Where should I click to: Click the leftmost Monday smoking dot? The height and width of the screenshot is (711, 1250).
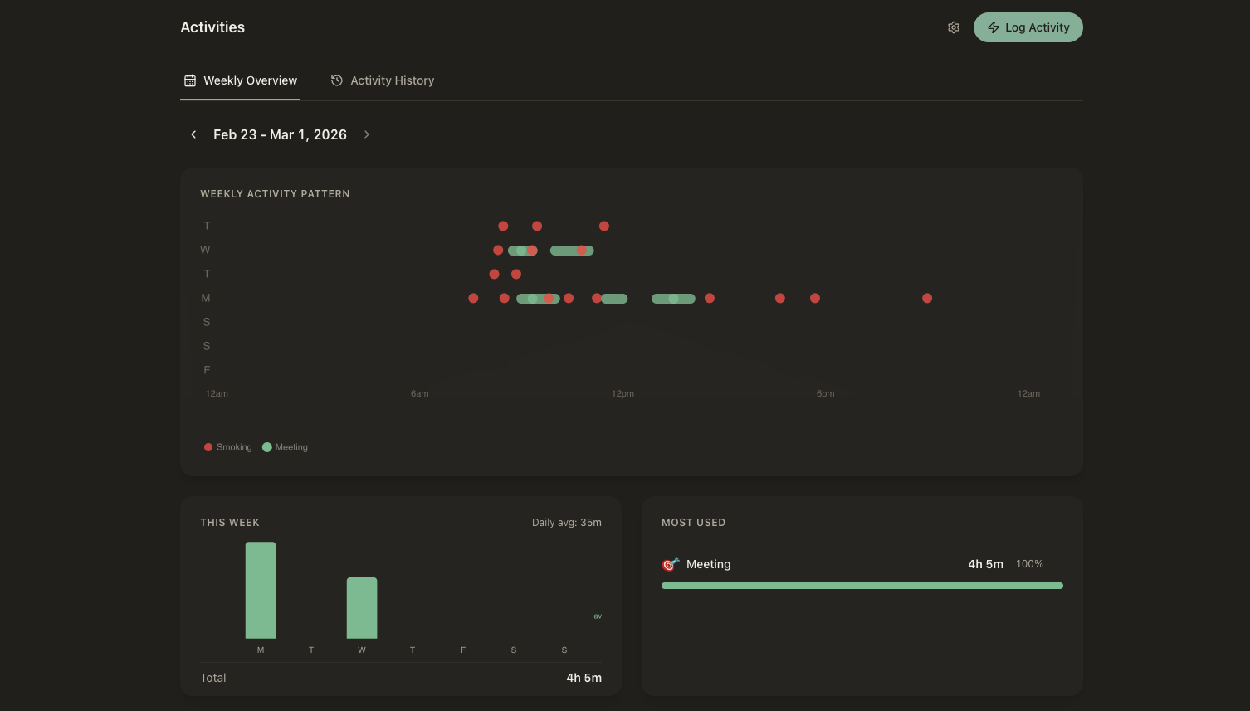pos(473,298)
